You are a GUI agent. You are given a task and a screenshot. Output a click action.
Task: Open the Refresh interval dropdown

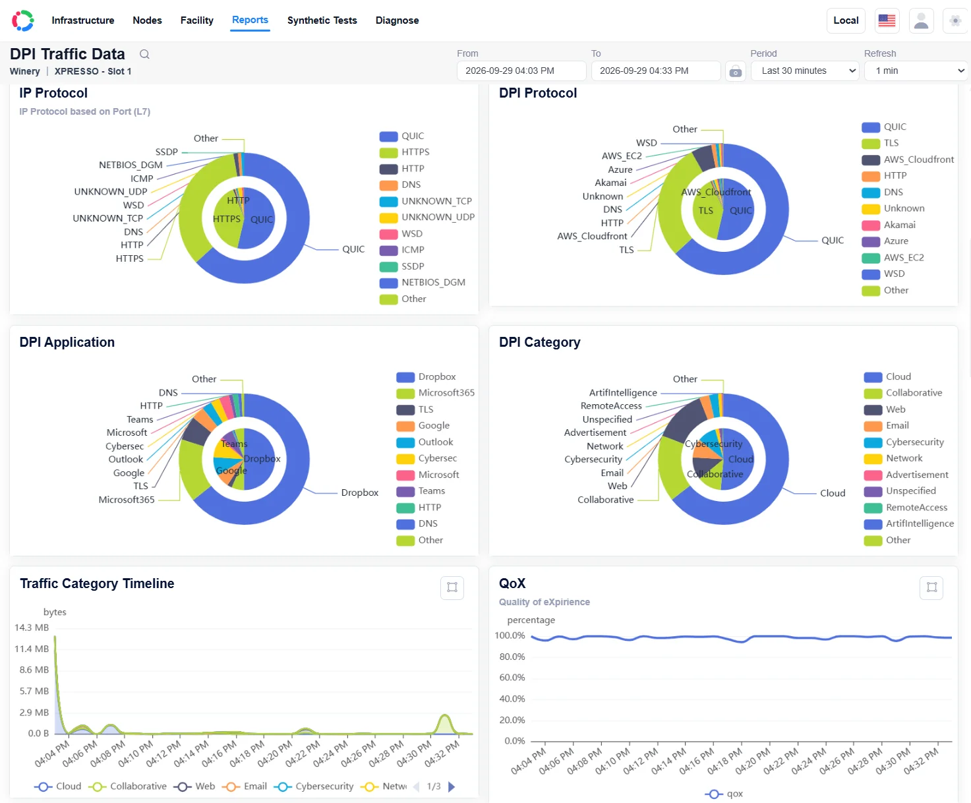coord(916,71)
